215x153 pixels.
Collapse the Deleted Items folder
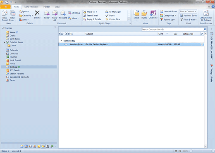click(5, 42)
